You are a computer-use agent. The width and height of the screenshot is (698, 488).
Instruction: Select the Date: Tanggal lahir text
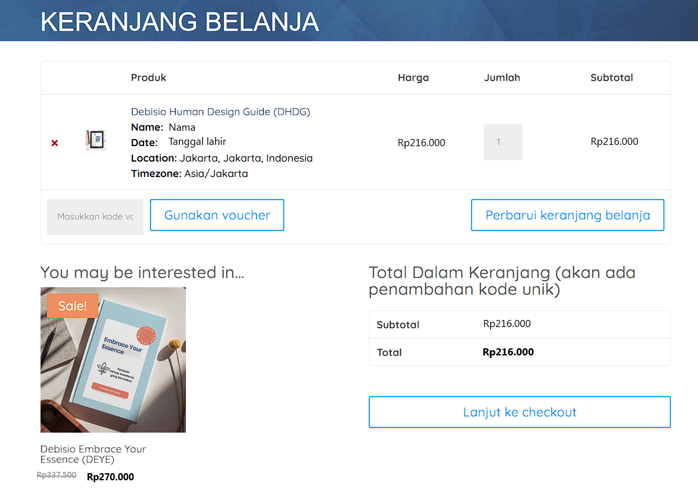pyautogui.click(x=178, y=142)
